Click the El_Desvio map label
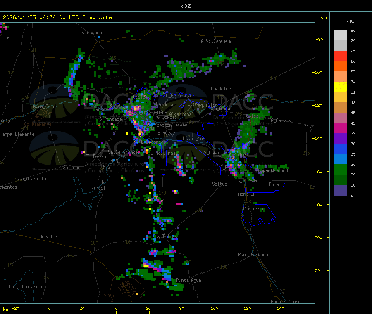 click(97, 156)
